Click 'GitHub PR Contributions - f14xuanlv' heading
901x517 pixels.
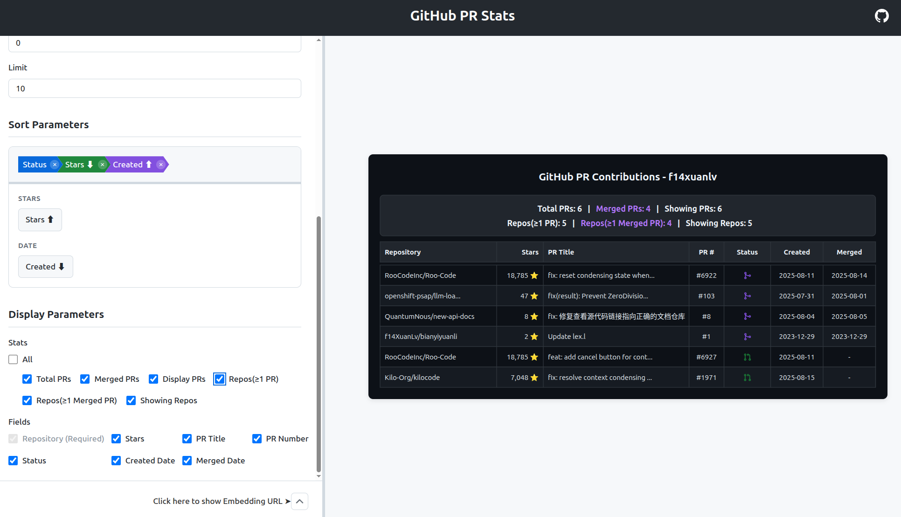pyautogui.click(x=628, y=177)
